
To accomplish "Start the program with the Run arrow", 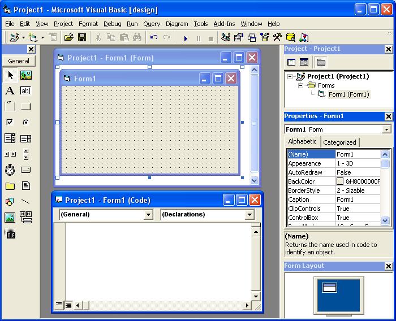I will click(186, 38).
